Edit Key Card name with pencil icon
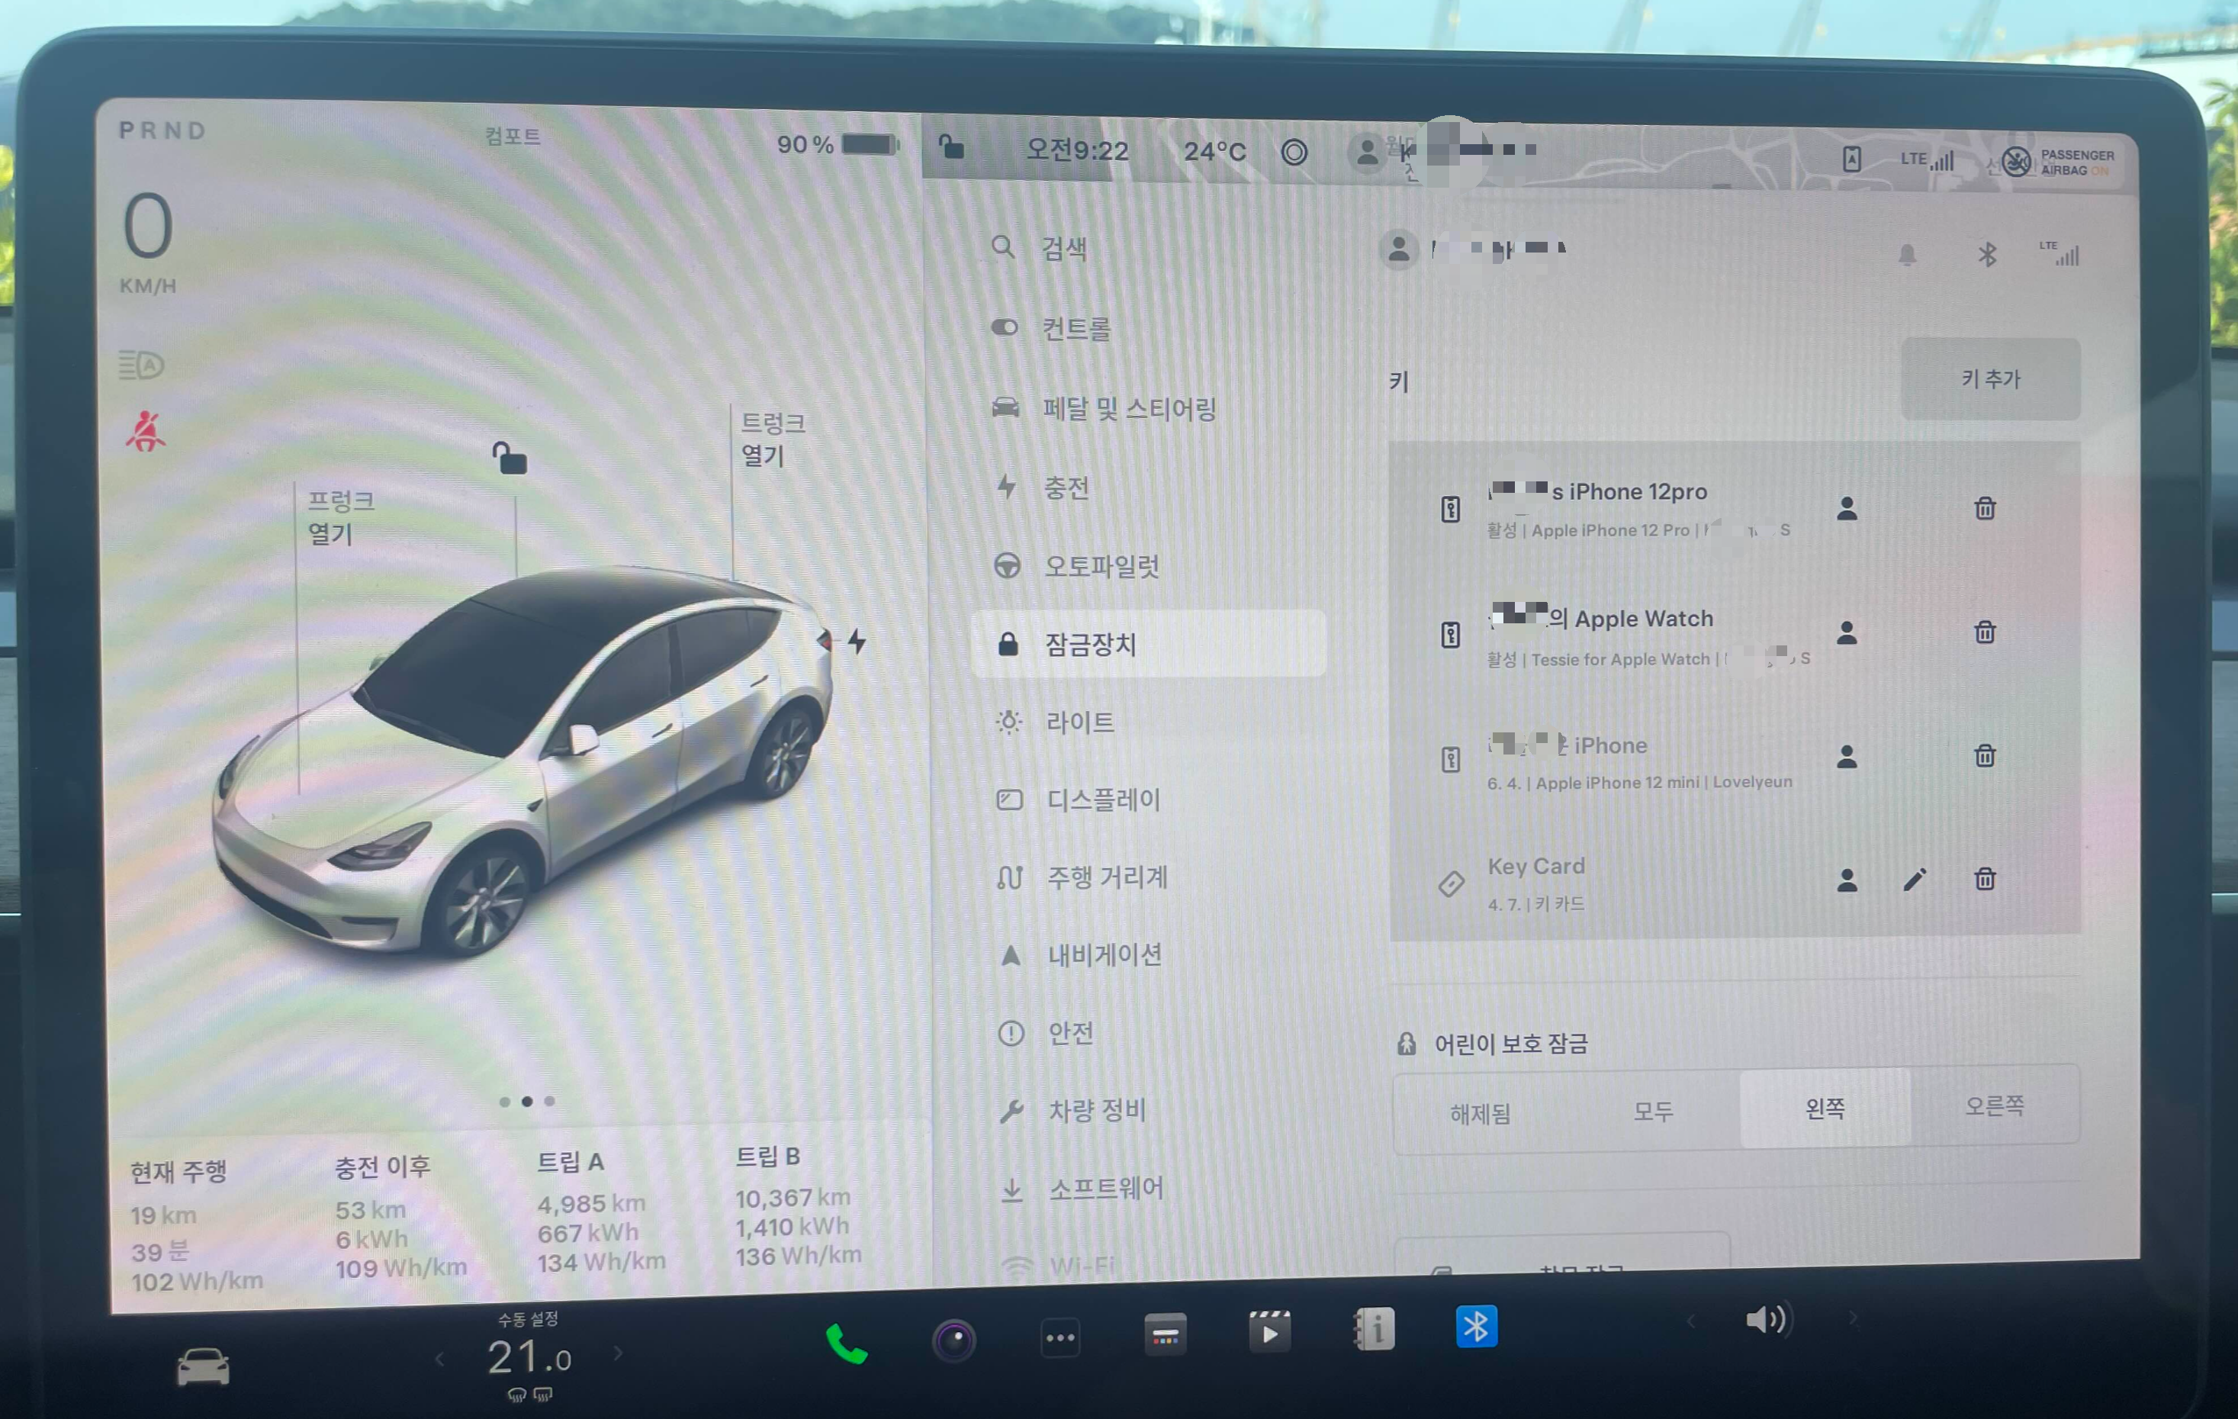This screenshot has height=1419, width=2238. pyautogui.click(x=1915, y=879)
